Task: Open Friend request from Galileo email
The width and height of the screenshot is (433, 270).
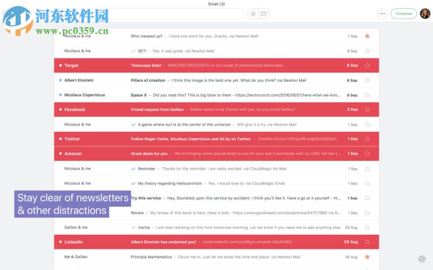Action: click(x=216, y=110)
